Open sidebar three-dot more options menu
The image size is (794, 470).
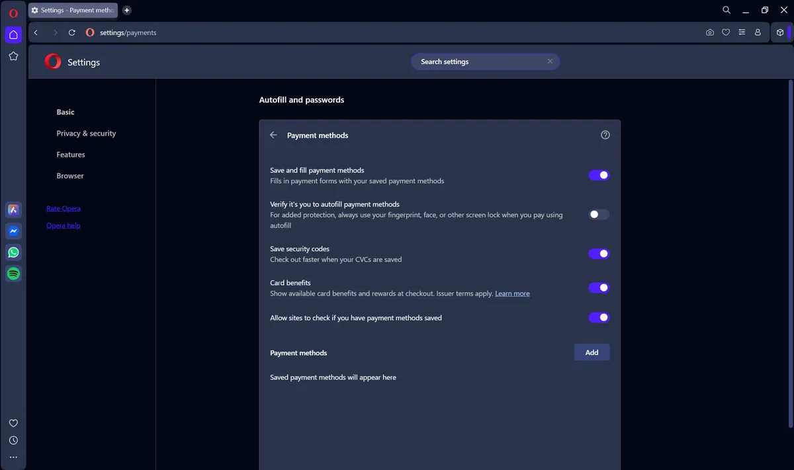click(x=13, y=457)
